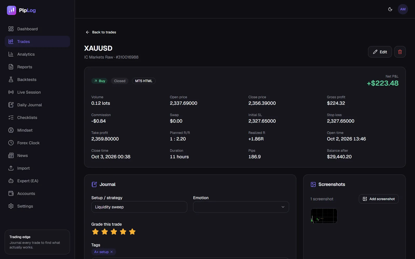Click the Backtests flask icon
Viewport: 415px width, 259px height.
pos(11,80)
